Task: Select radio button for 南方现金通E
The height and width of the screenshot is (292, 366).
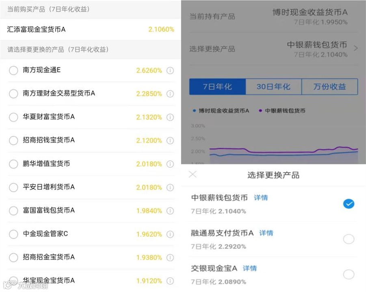Action: [13, 70]
